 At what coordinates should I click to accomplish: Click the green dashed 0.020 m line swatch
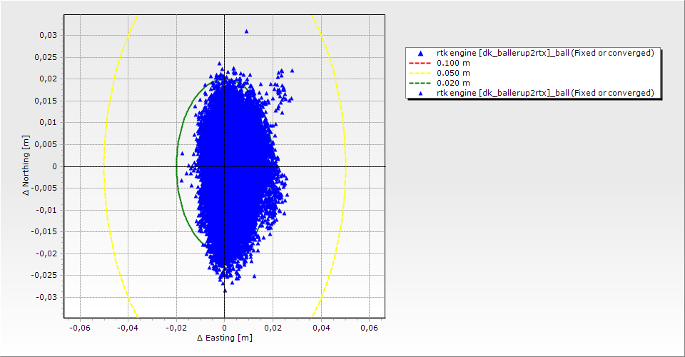point(420,83)
